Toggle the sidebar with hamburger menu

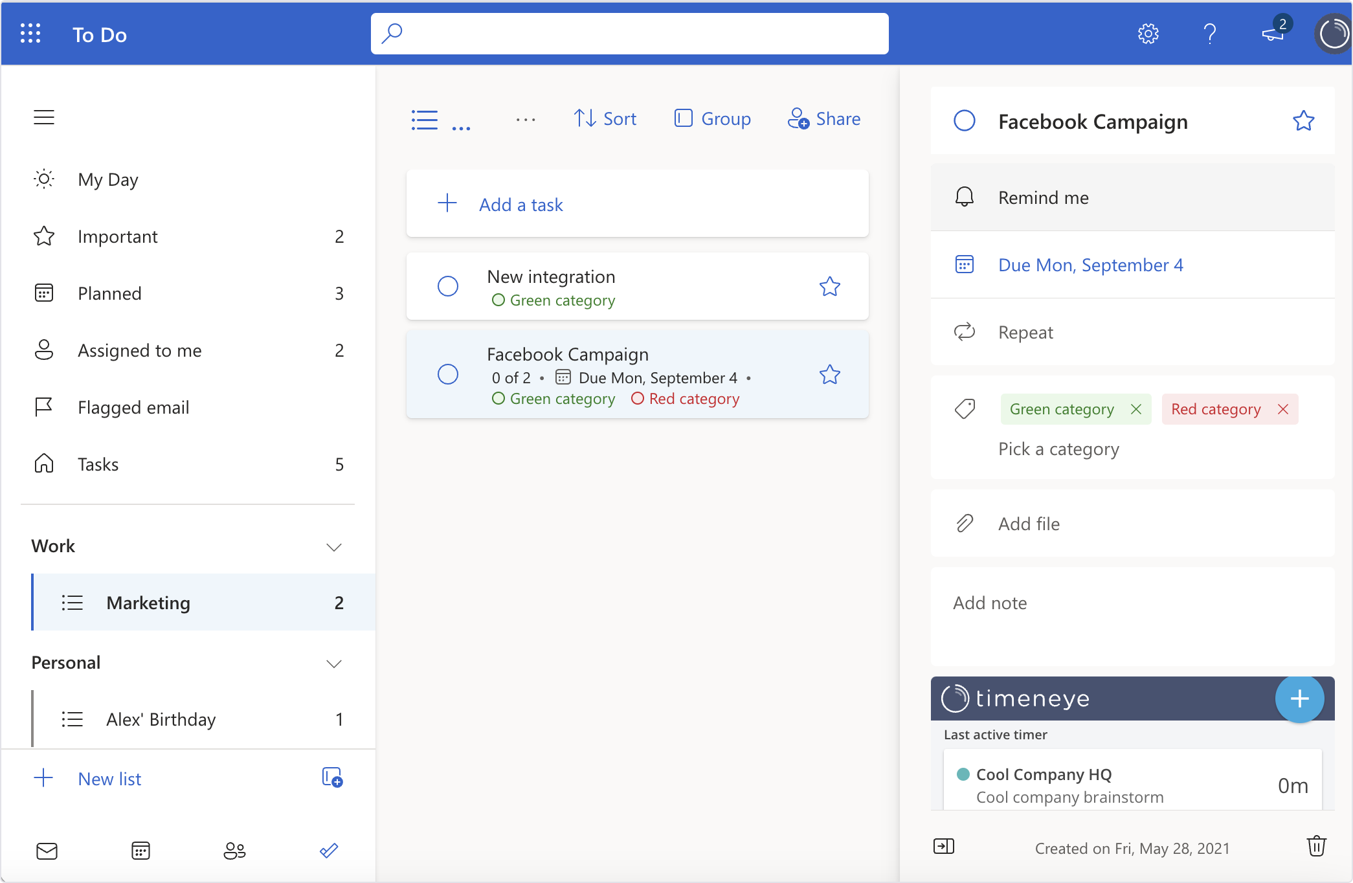pos(44,117)
